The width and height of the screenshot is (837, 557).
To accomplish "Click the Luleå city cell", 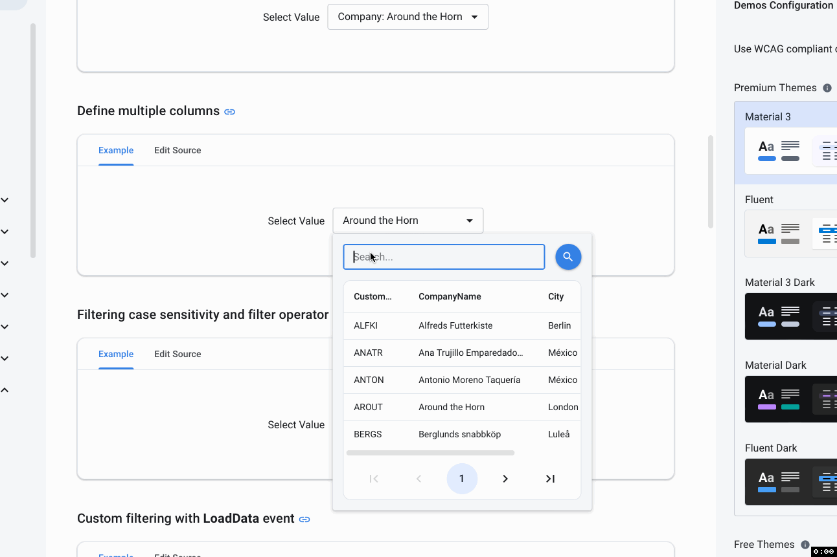I will [x=559, y=434].
